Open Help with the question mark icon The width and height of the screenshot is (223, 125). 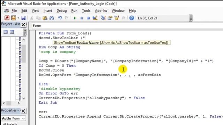coord(132,18)
